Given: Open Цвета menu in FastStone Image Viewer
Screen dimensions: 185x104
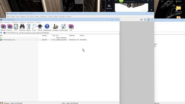Looking at the screenshot, I should point(18,17).
